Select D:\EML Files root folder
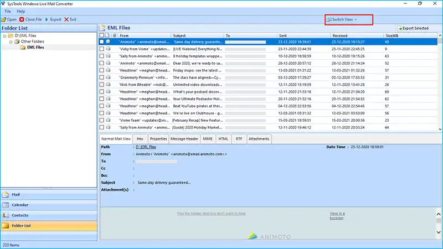443x249 pixels. (x=25, y=35)
